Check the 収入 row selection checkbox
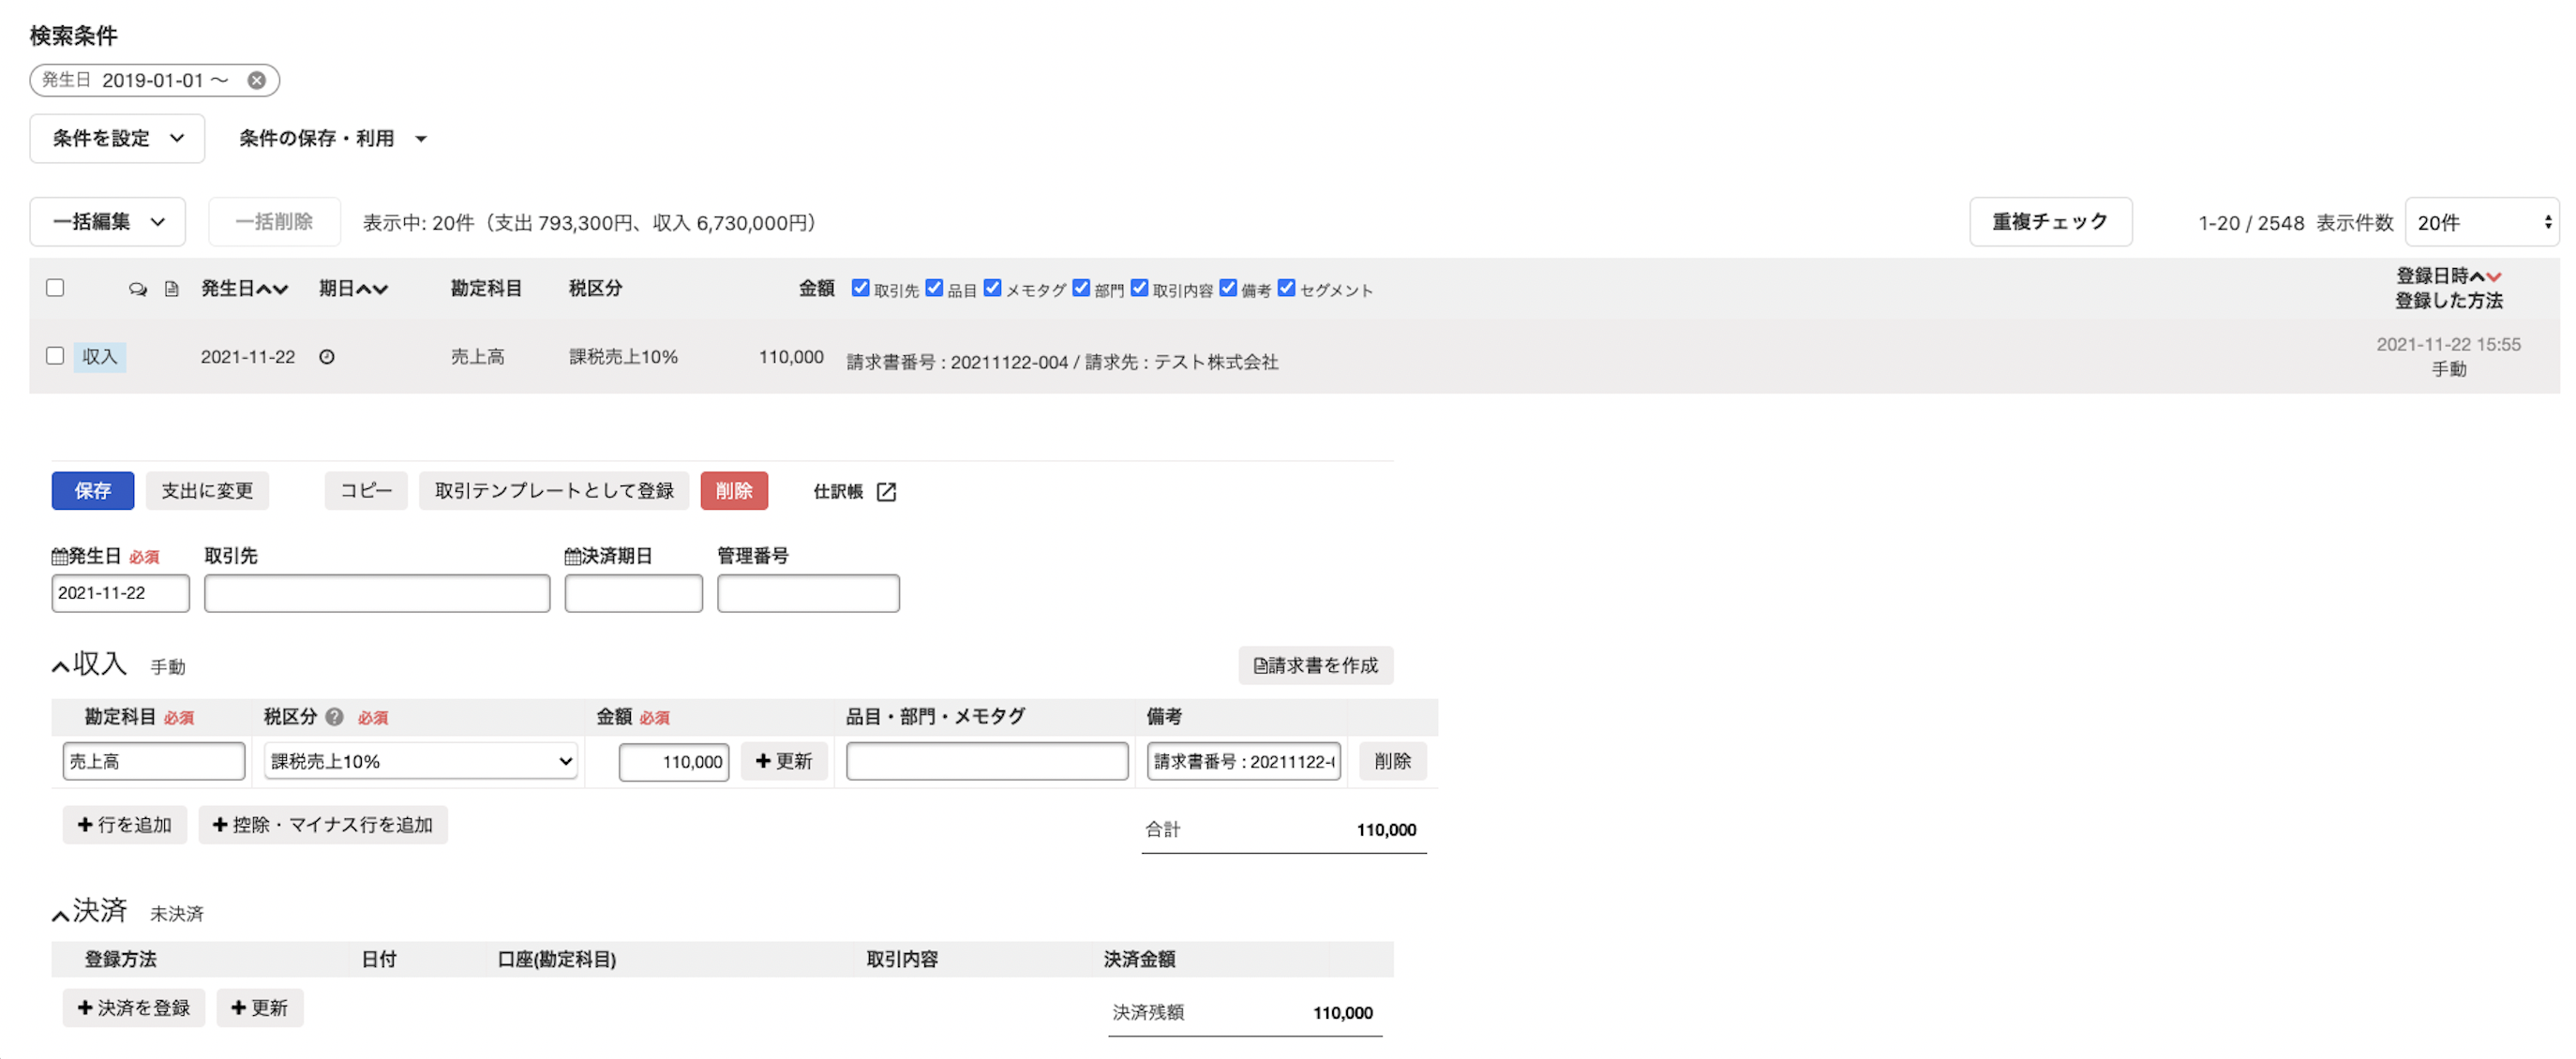 coord(55,356)
